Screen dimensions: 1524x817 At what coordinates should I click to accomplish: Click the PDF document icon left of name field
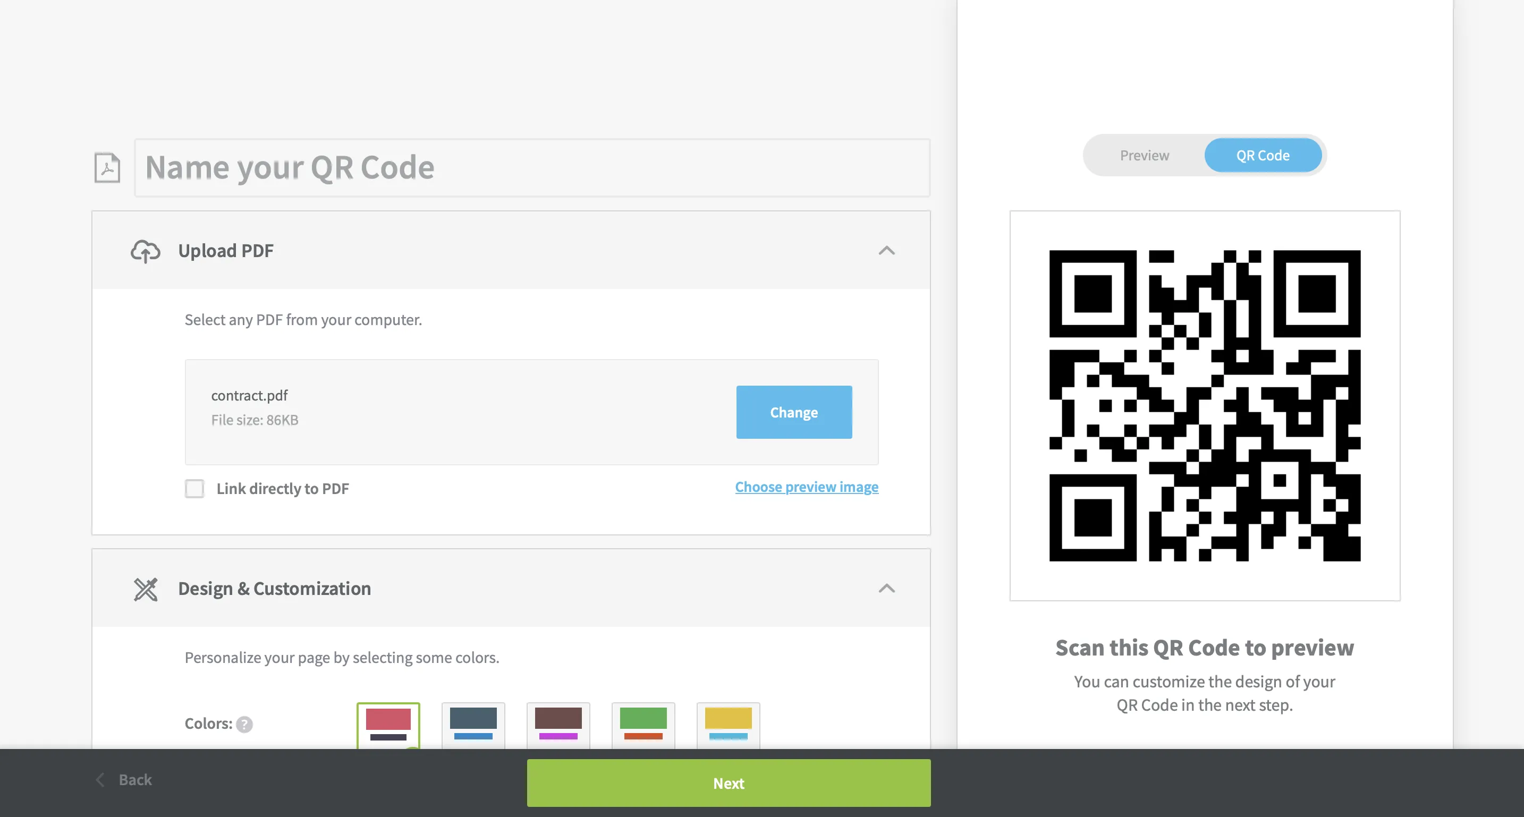(107, 167)
